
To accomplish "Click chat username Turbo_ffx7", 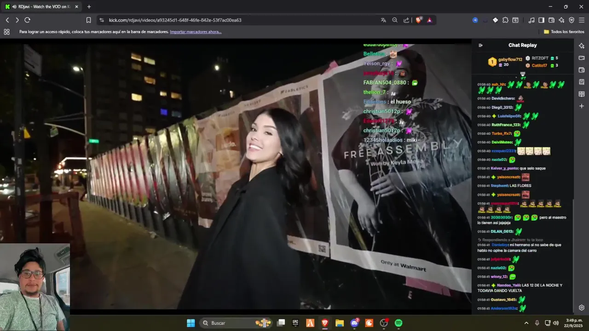I will pyautogui.click(x=502, y=133).
